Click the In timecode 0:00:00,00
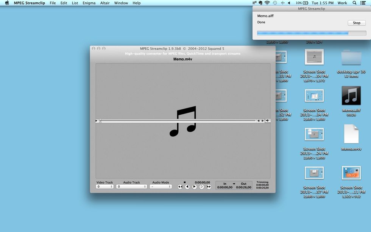 [x=225, y=187]
